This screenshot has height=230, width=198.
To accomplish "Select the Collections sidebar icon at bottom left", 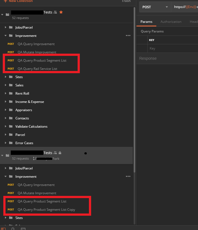I will 3,229.
